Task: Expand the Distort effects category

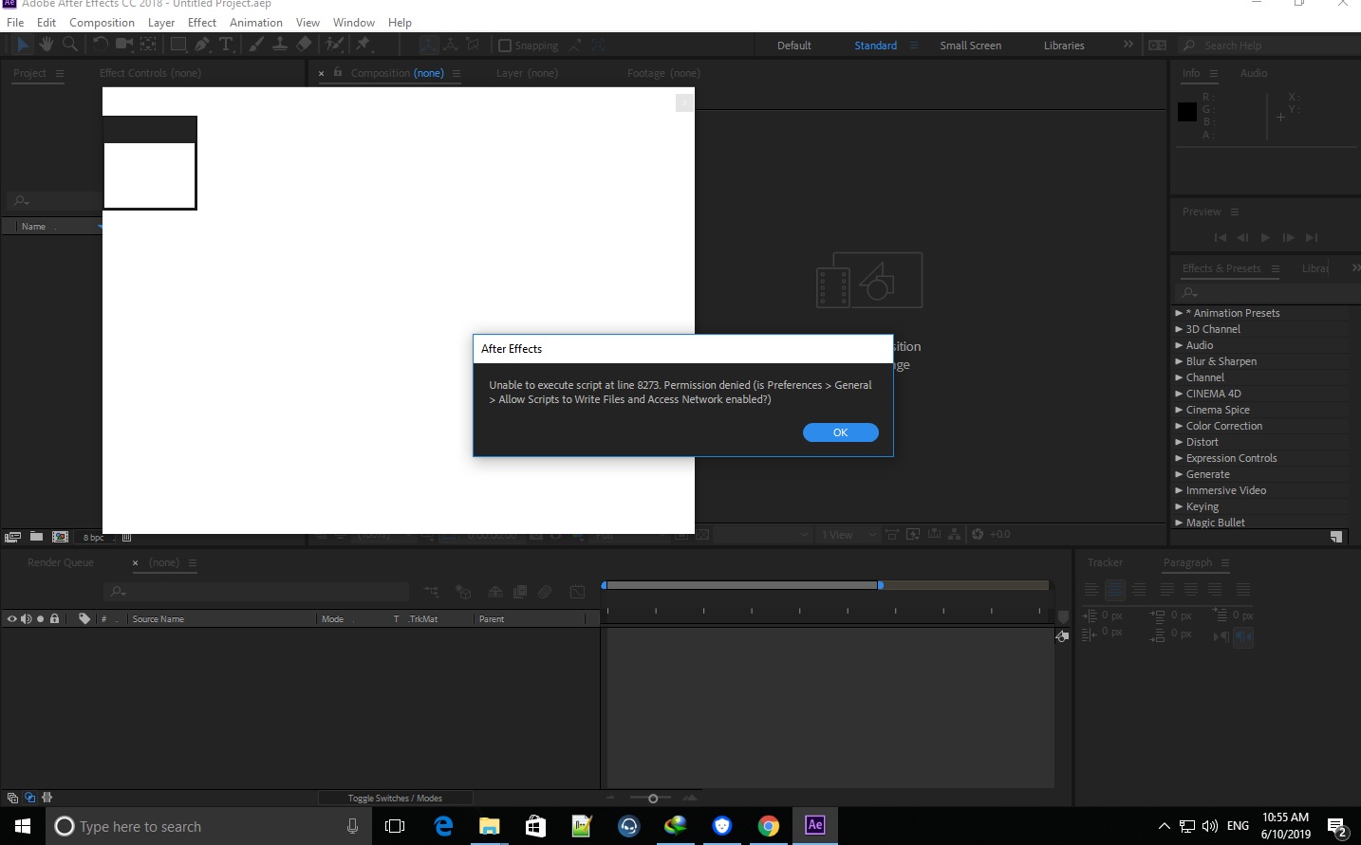Action: (1179, 442)
